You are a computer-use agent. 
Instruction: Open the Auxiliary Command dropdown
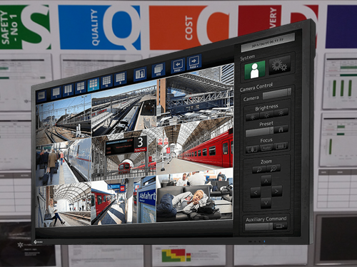click(258, 226)
